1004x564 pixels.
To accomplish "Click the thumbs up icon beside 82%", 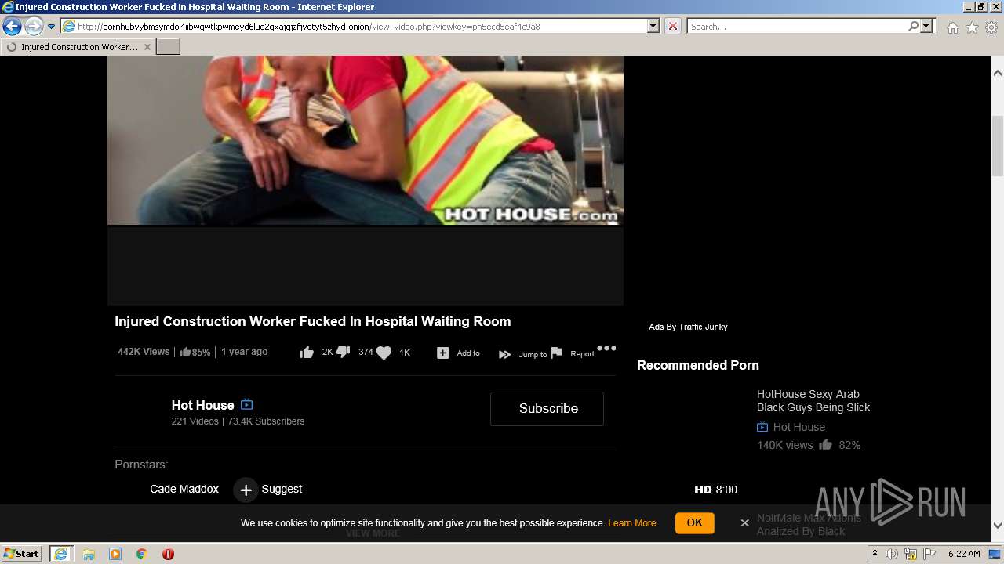I will pyautogui.click(x=825, y=445).
